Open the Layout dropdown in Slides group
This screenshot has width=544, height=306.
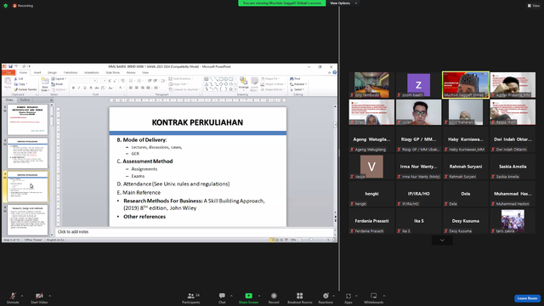[x=59, y=79]
